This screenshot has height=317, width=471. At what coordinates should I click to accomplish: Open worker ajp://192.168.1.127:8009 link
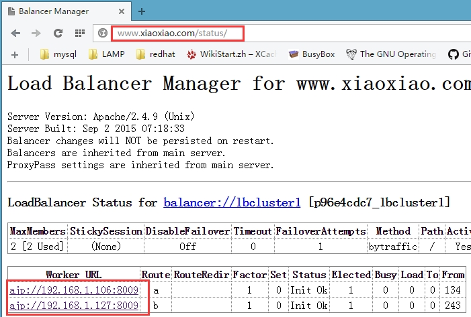pyautogui.click(x=74, y=306)
